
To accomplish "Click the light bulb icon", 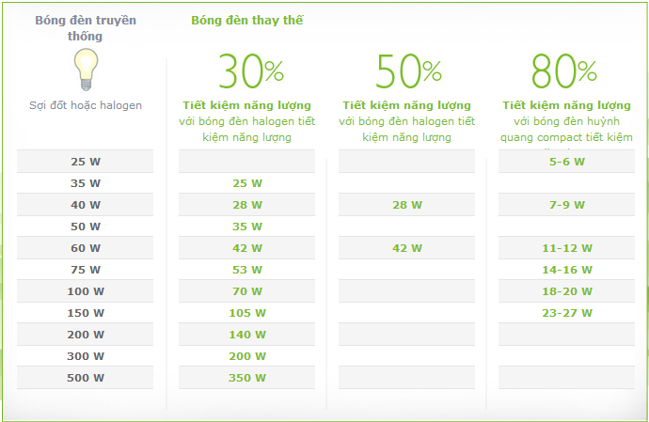I will pyautogui.click(x=86, y=69).
